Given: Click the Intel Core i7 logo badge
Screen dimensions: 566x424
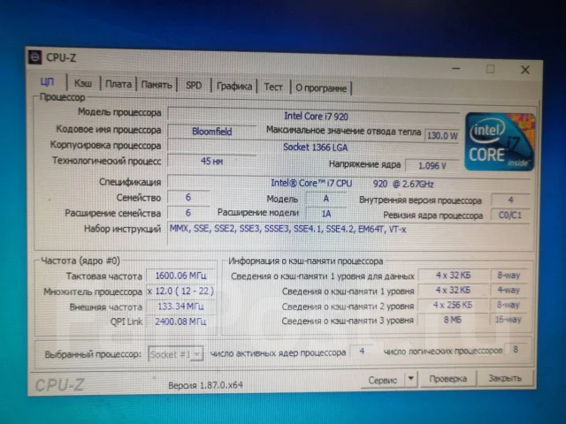Looking at the screenshot, I should (x=500, y=141).
